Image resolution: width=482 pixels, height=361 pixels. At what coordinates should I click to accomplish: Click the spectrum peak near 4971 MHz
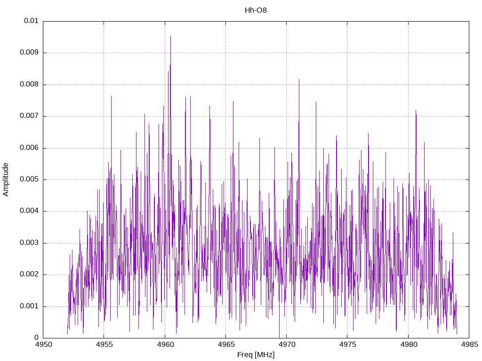click(x=299, y=79)
